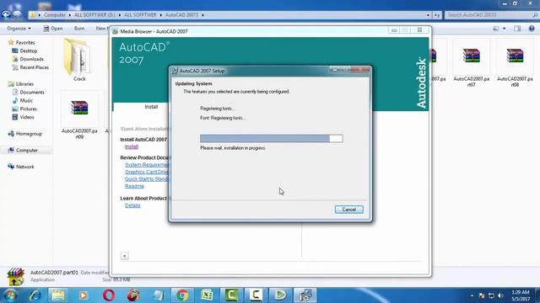Click the Explorer back navigation arrow
This screenshot has width=540, height=303.
tap(6, 15)
